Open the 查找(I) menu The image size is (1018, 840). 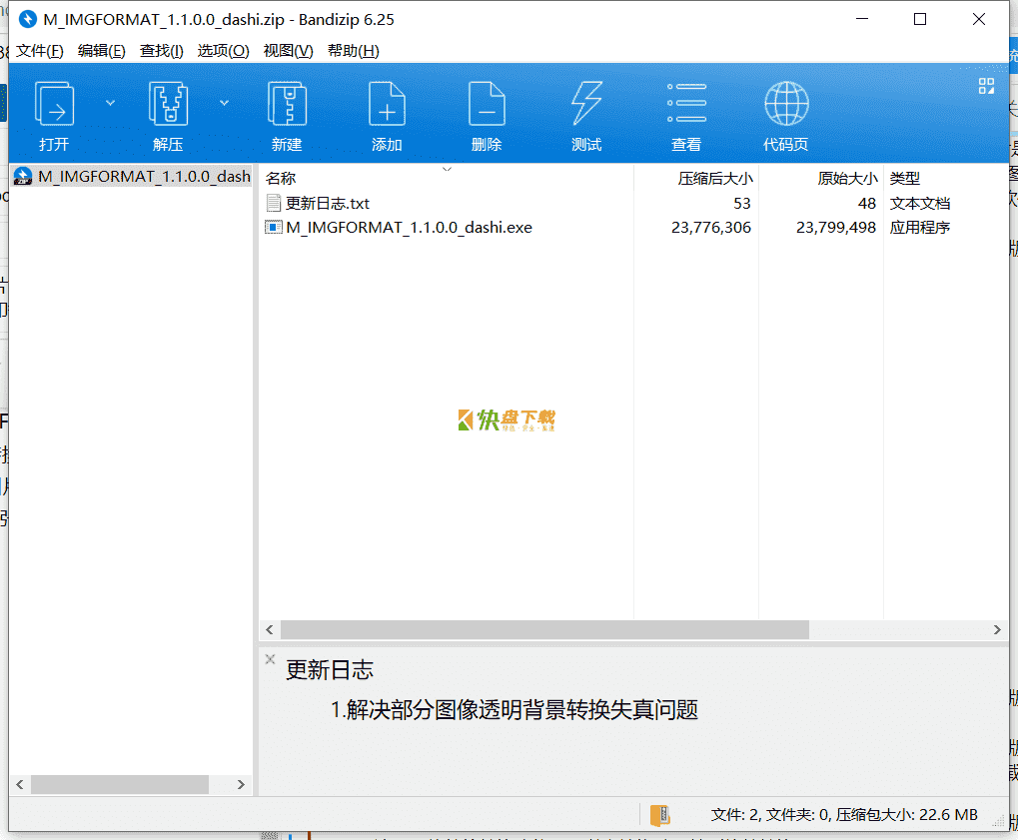coord(162,51)
